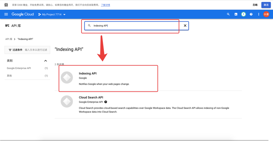Click the user account avatar
Screen dimensions: 273x141
(x=266, y=14)
